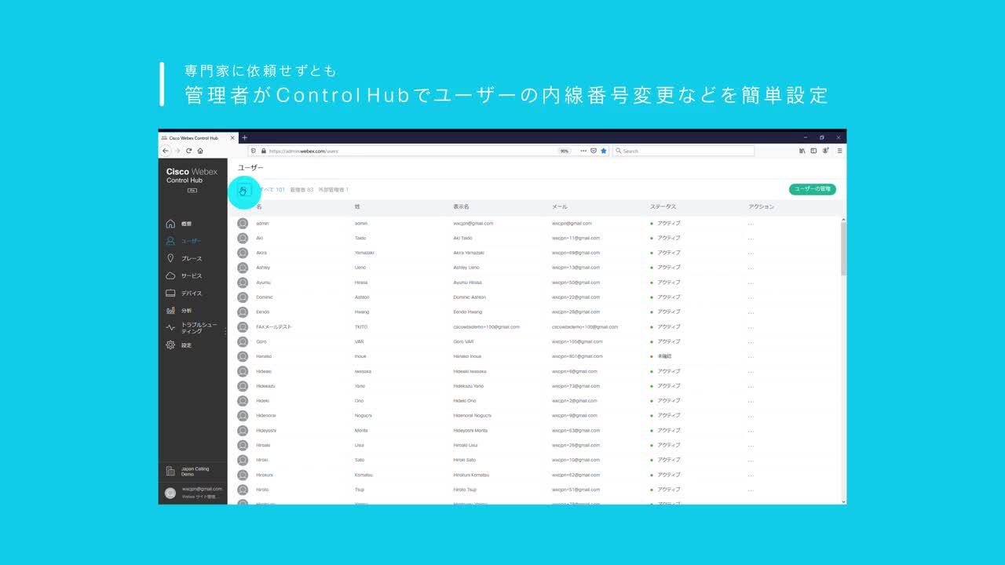Click the user list vertical scrollbar thumb

pos(843,248)
